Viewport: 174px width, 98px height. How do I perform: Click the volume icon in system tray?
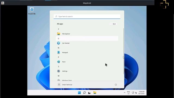pyautogui.click(x=136, y=93)
